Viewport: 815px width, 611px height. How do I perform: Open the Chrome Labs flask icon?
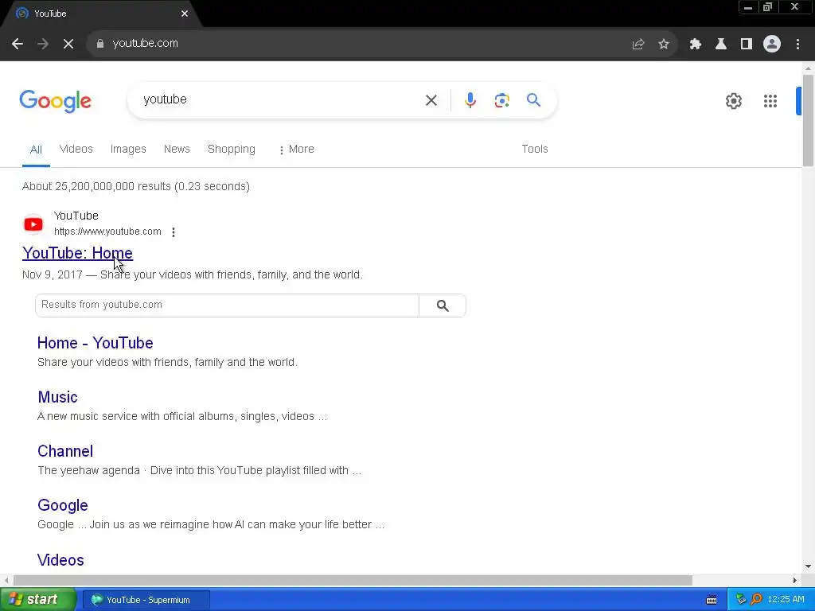pos(721,44)
